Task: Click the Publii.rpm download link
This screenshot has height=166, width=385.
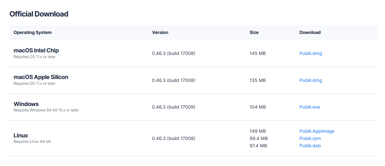Action: pos(310,138)
